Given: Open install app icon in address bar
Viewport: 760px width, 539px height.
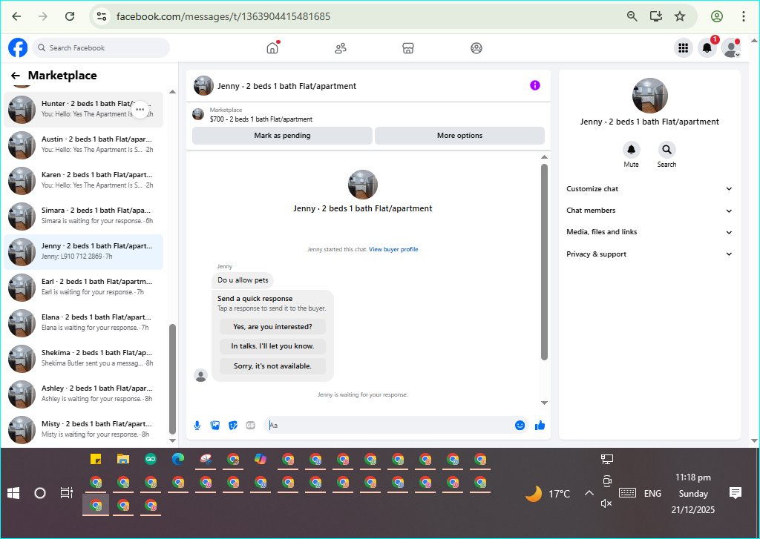Looking at the screenshot, I should click(656, 16).
